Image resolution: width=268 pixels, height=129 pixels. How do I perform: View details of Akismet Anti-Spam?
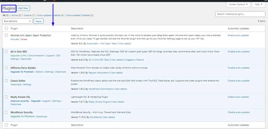point(125,44)
